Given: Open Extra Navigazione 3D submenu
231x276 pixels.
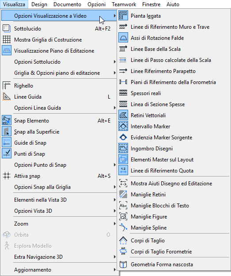Looking at the screenshot, I should [59, 257].
